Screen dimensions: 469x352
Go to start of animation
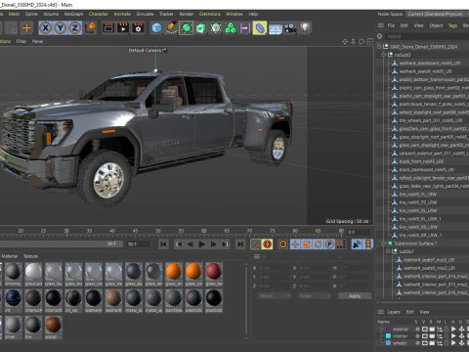pyautogui.click(x=163, y=244)
